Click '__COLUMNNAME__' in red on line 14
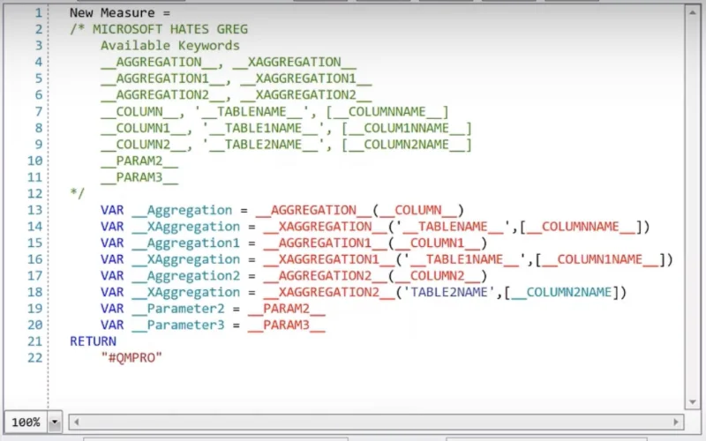The height and width of the screenshot is (441, 706). pos(582,227)
